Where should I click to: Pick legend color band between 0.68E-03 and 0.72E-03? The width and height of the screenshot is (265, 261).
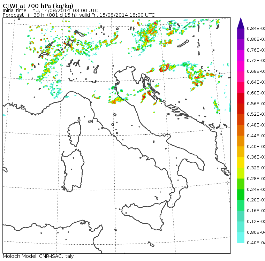241,66
